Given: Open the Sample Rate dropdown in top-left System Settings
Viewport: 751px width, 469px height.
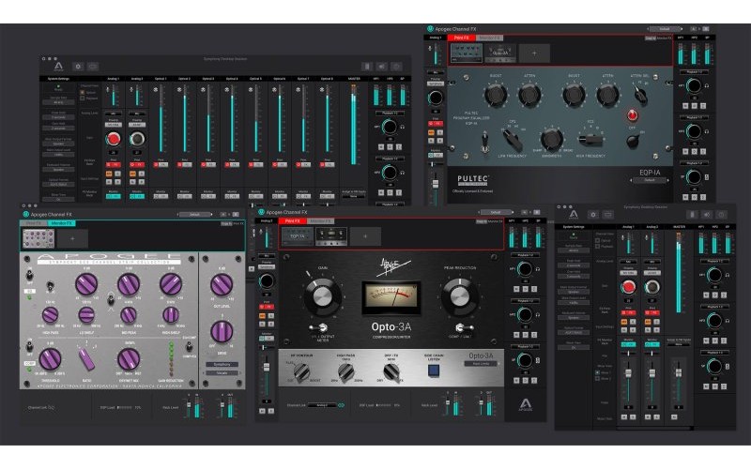Looking at the screenshot, I should click(58, 102).
